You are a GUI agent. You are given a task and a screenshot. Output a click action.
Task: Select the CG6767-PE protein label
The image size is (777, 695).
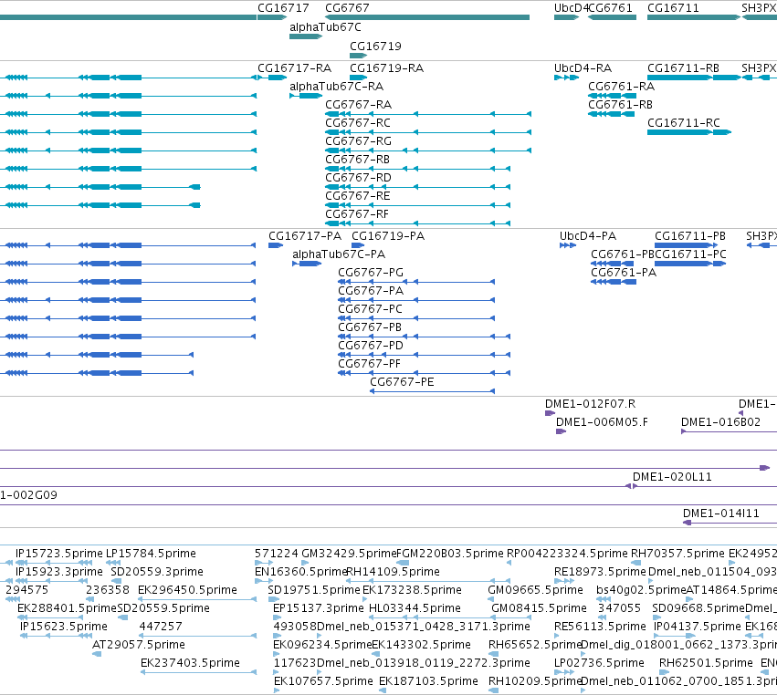coord(402,381)
